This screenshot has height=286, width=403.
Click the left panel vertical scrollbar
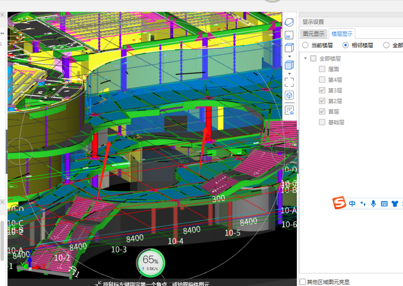pos(2,241)
